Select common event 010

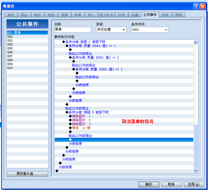pos(27,68)
